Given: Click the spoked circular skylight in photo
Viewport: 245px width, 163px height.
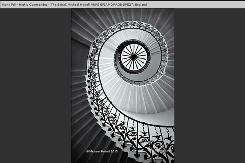Looking at the screenshot, I should point(134,57).
